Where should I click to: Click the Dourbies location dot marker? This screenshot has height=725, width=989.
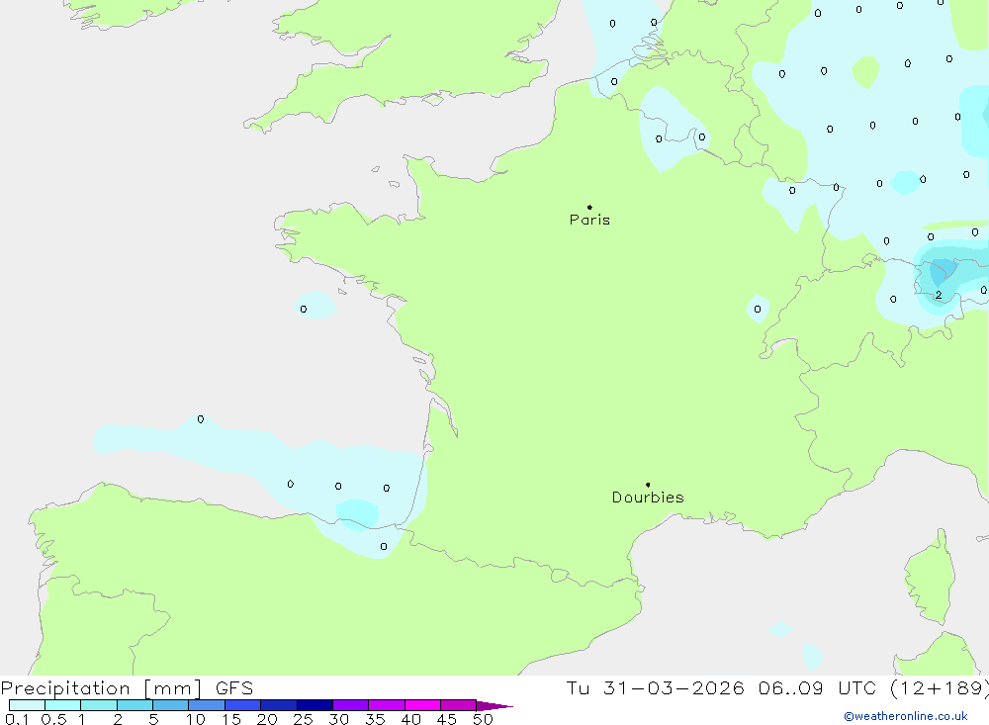pyautogui.click(x=648, y=485)
